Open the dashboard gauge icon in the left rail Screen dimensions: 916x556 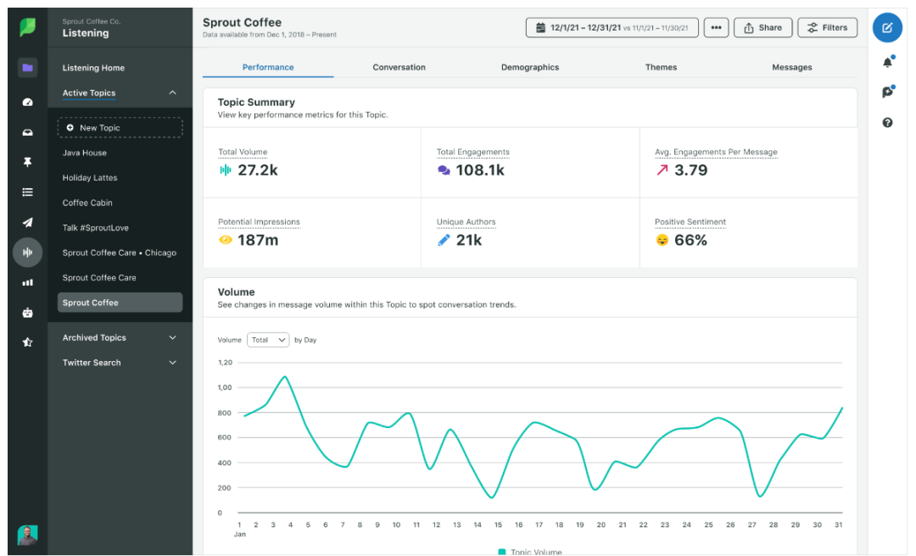pyautogui.click(x=27, y=103)
